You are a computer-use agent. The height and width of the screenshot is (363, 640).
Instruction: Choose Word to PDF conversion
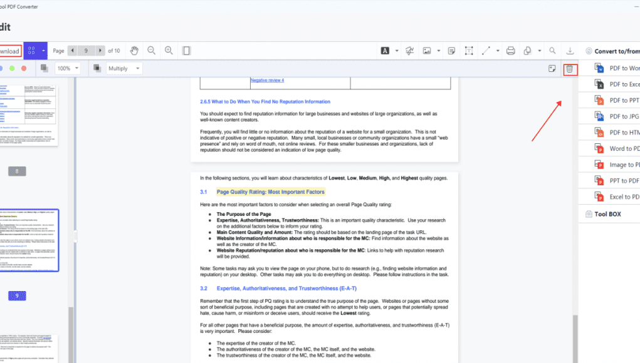pos(617,149)
